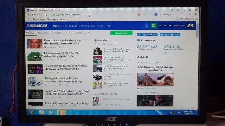Close the Taringa browser tab

pyautogui.click(x=59, y=10)
